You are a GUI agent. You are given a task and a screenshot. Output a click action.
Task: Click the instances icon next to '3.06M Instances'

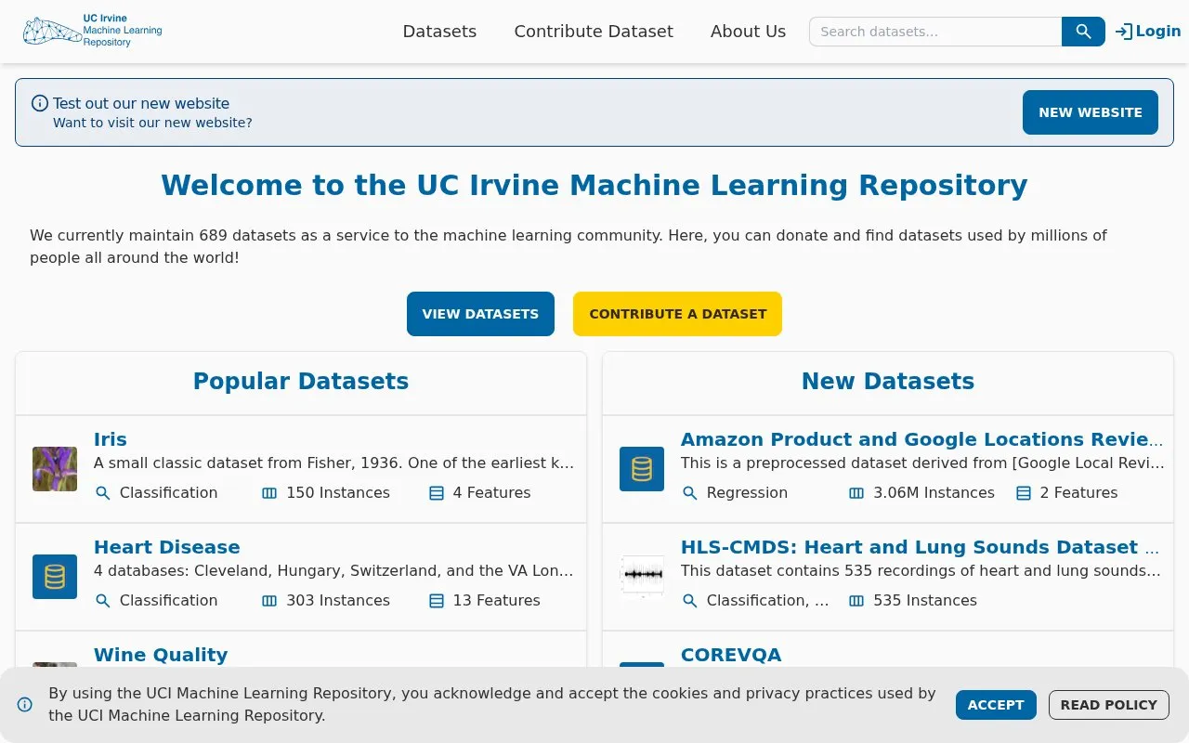[856, 493]
